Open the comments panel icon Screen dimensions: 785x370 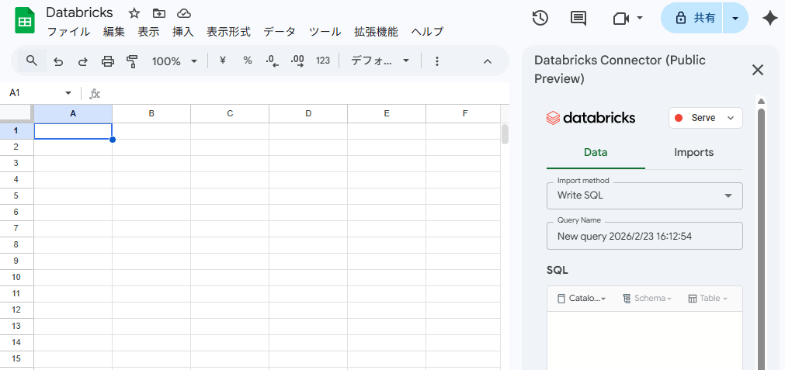coord(578,18)
